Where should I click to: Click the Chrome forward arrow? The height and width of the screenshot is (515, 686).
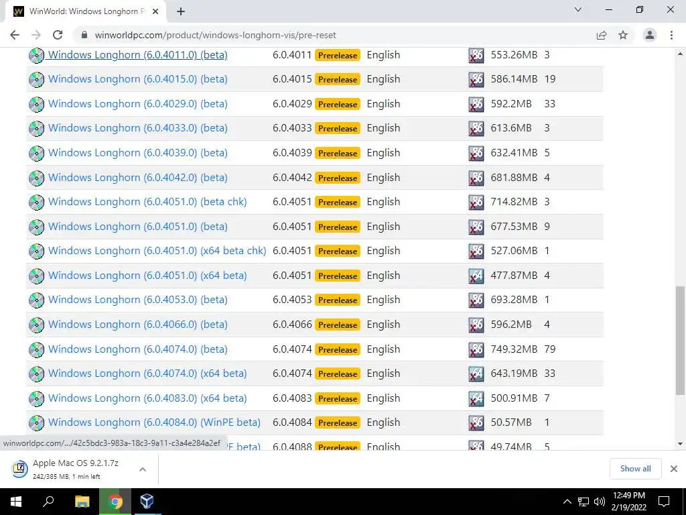[36, 35]
